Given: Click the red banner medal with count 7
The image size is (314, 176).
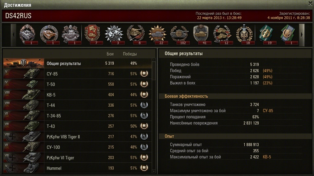Looking at the screenshot, I should coord(92,34).
